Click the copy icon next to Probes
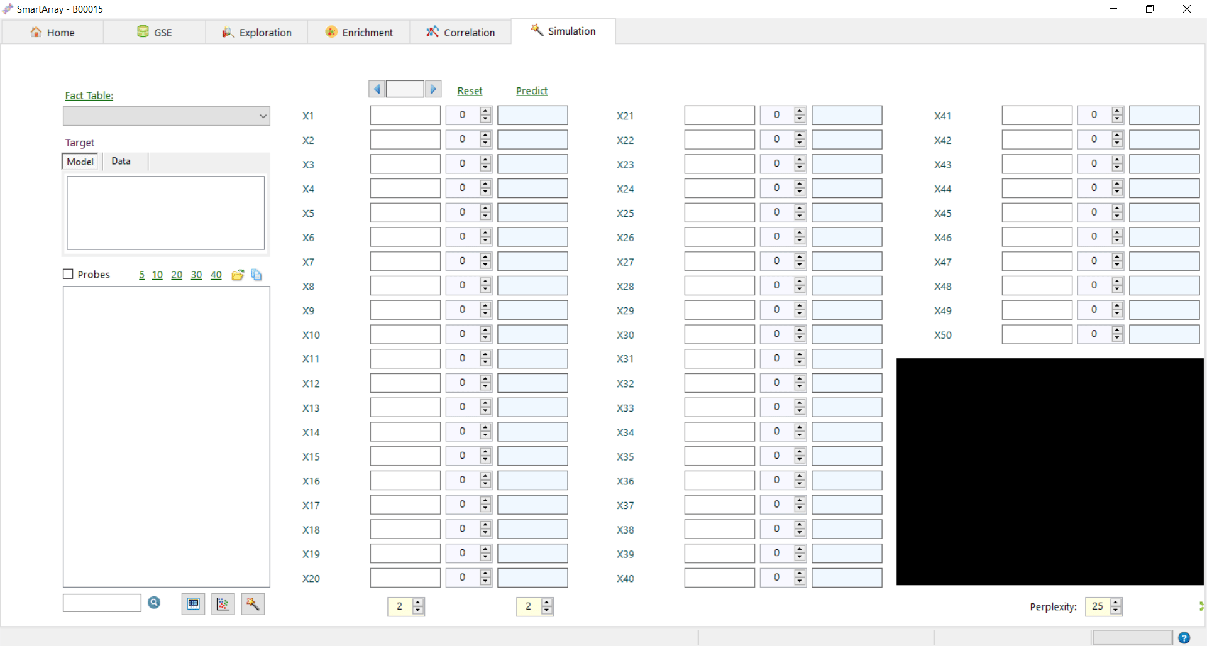Image resolution: width=1207 pixels, height=646 pixels. (x=256, y=275)
